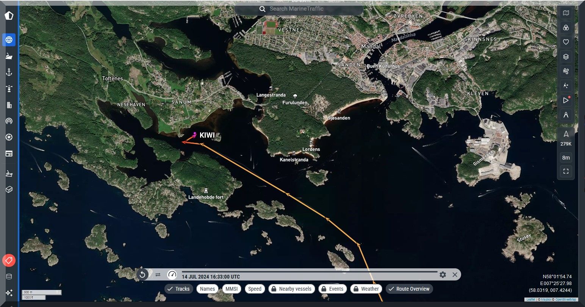585x307 pixels.
Task: Select the distance measuring compass tool
Action: coord(566,115)
